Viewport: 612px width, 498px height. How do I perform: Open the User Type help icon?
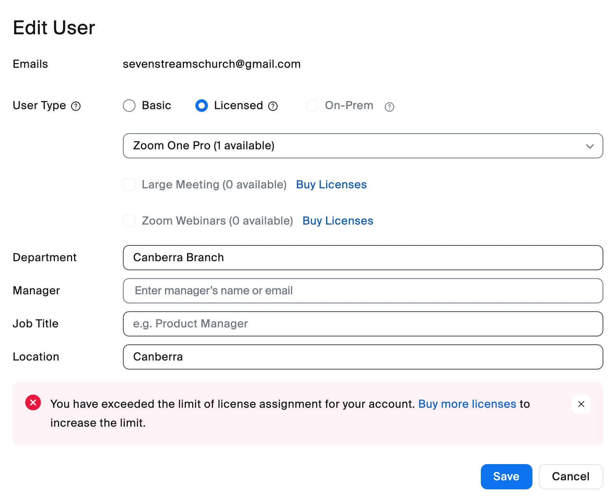point(76,106)
